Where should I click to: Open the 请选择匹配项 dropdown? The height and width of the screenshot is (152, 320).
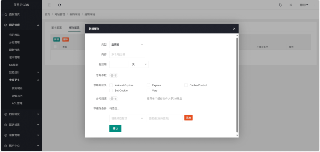[x=127, y=118]
